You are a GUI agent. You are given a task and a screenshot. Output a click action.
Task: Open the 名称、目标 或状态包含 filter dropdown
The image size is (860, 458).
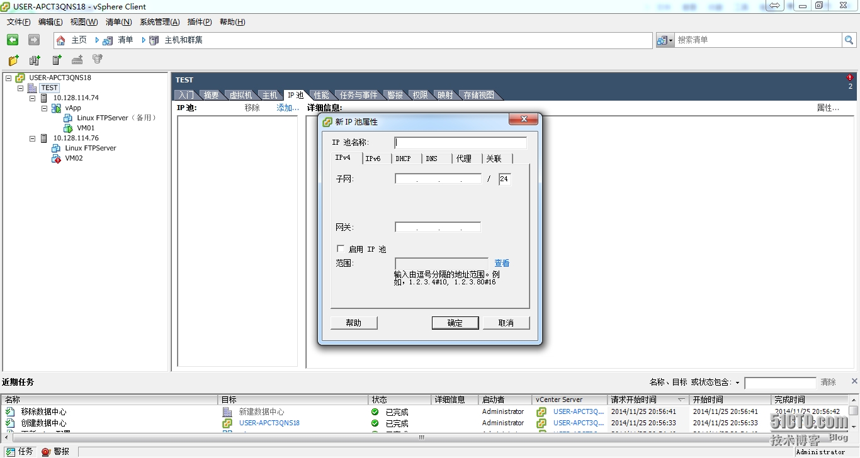(737, 383)
